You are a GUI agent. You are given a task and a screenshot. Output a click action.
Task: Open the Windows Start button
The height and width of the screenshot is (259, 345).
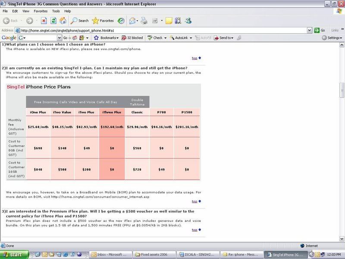(x=15, y=255)
